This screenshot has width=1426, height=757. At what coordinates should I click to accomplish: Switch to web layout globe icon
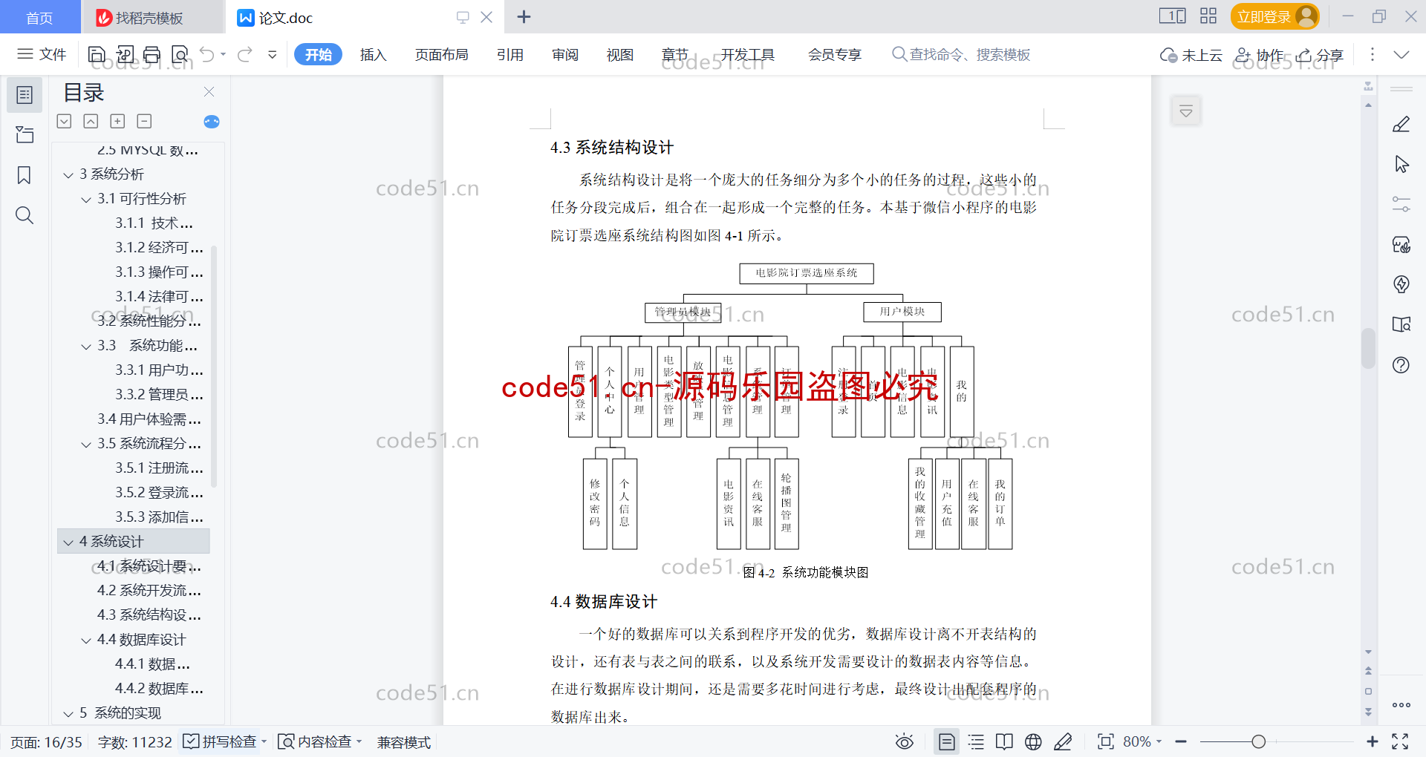click(x=1033, y=741)
